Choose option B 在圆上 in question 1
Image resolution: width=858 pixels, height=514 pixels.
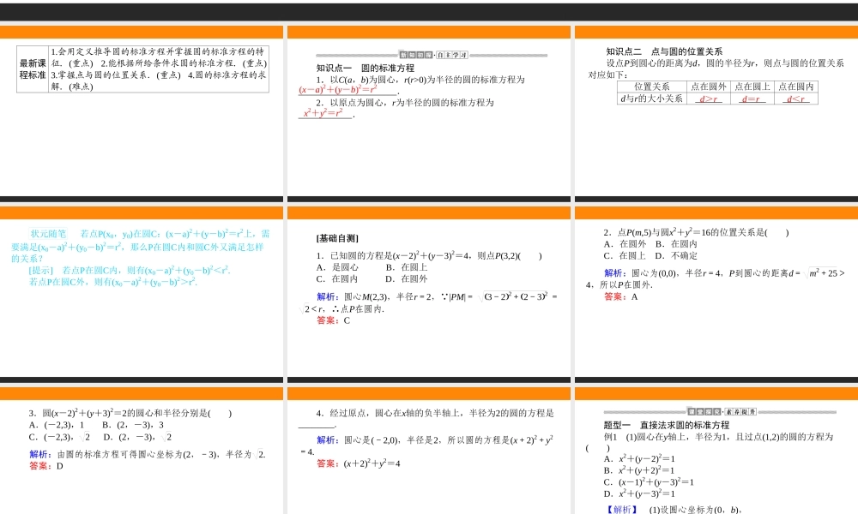click(407, 267)
